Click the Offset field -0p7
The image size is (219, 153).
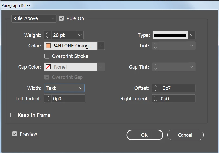coord(177,88)
